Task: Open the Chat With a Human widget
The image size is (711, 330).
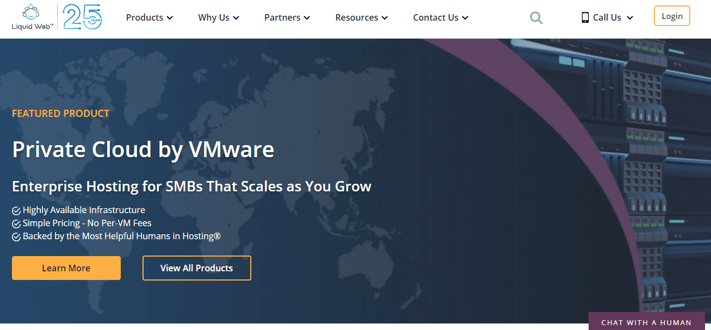Action: pos(646,322)
